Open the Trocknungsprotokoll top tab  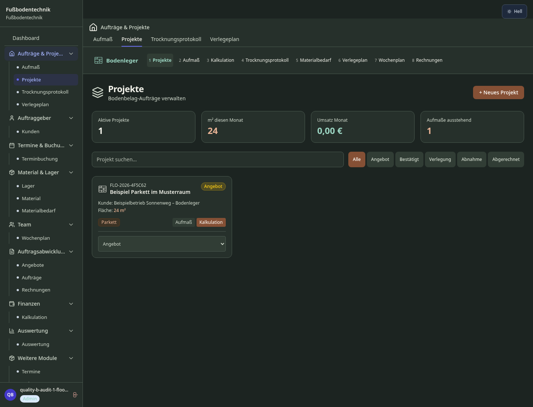click(176, 39)
